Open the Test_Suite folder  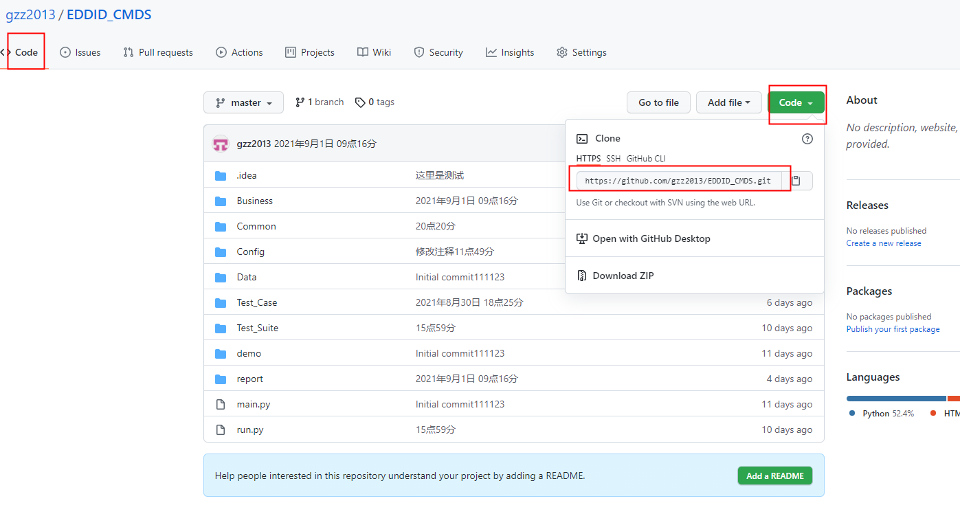tap(258, 328)
